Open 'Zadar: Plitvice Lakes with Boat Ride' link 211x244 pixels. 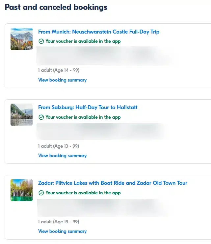tap(113, 183)
